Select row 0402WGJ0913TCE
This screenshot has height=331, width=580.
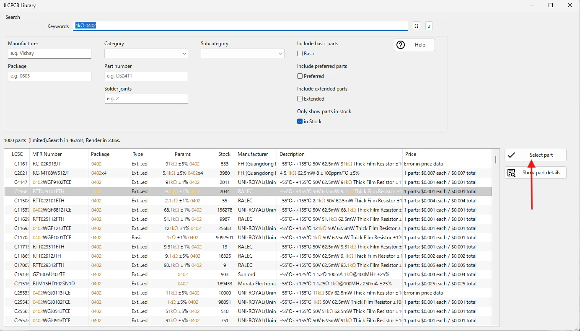pyautogui.click(x=248, y=321)
